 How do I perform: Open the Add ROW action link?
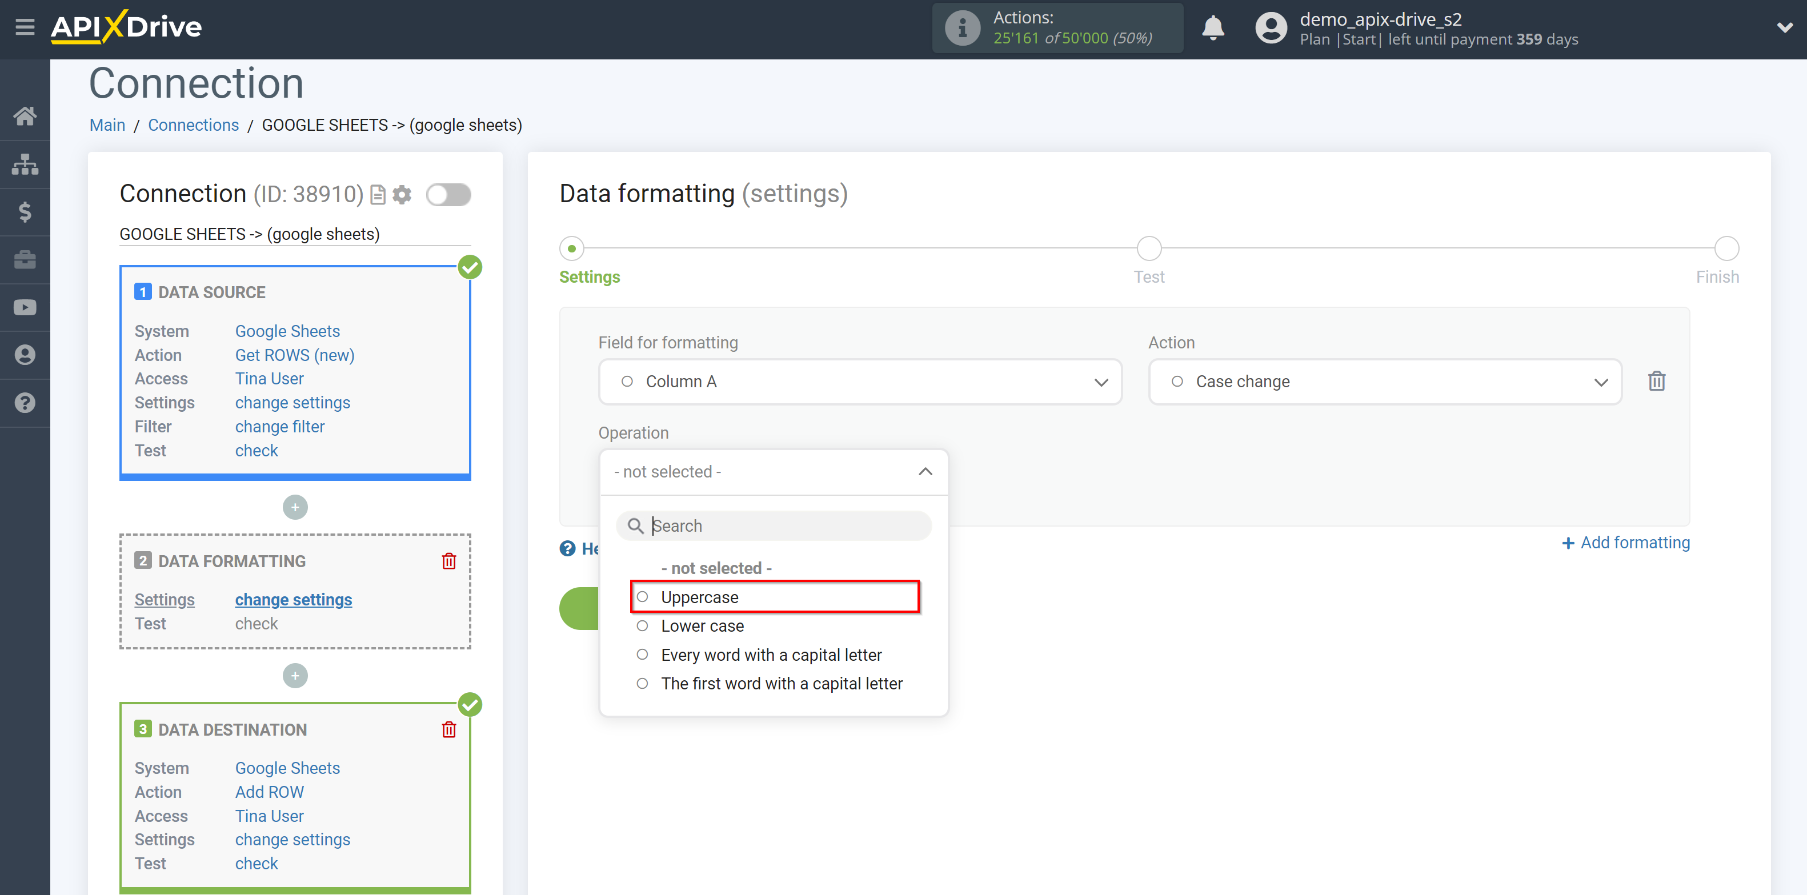[270, 791]
